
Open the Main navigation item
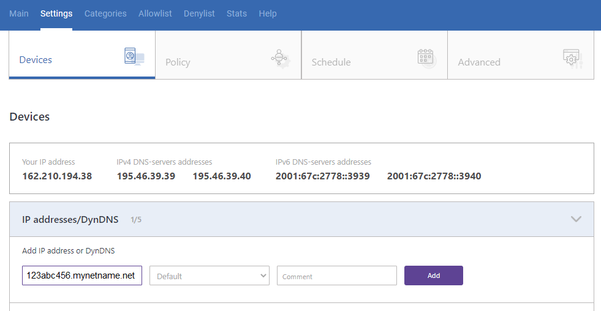click(x=19, y=13)
